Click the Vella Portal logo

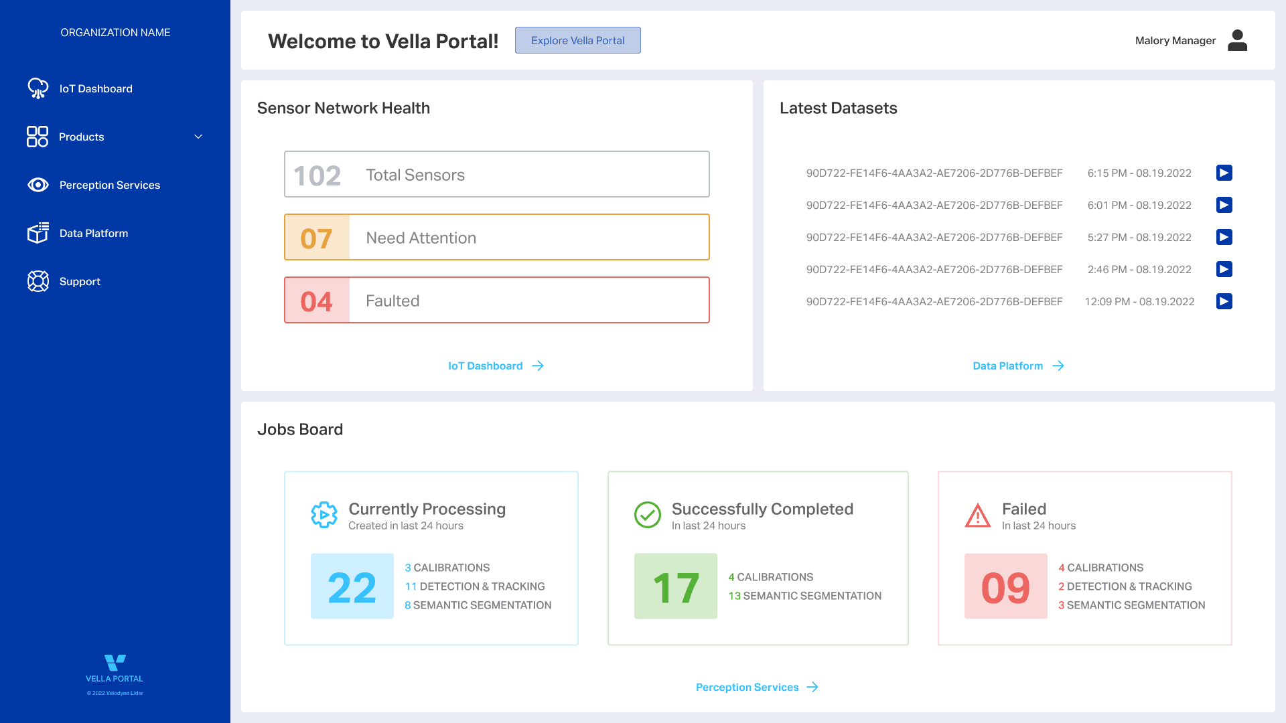[115, 663]
